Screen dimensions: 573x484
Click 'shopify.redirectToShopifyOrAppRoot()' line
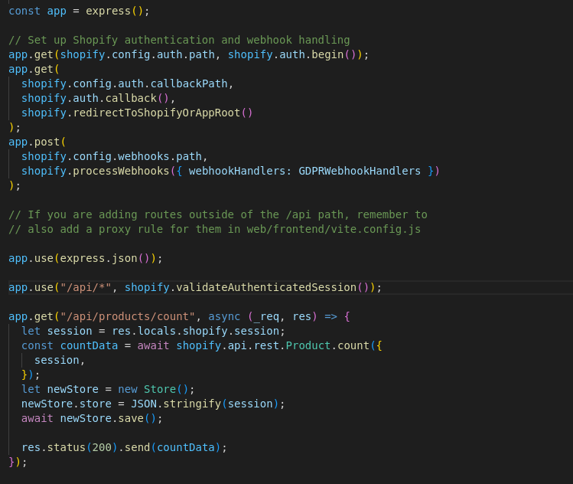(x=137, y=113)
